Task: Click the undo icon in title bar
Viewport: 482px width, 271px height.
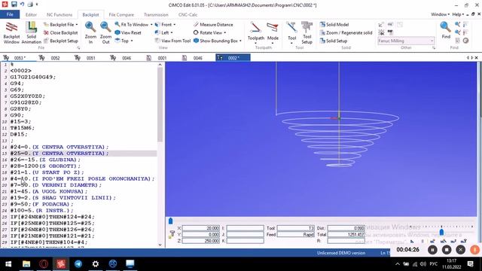Action: pos(22,5)
